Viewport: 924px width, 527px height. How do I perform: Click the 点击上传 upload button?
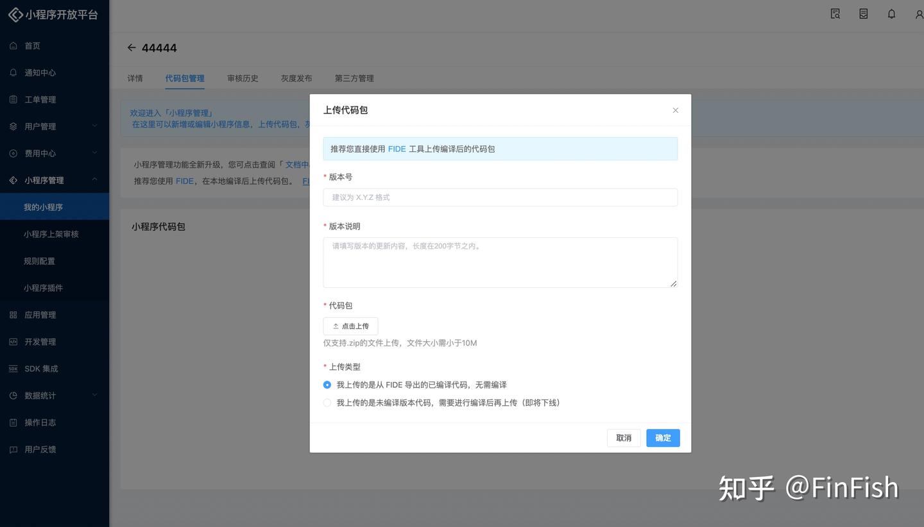(x=350, y=326)
